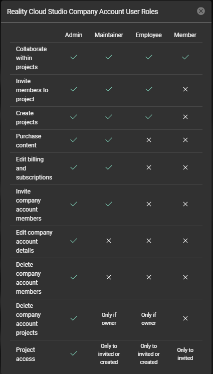Click Member X for Delete company account projects

tap(185, 318)
